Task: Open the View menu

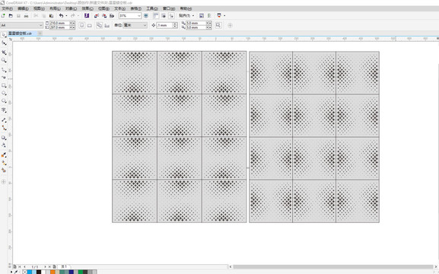Action: [x=39, y=8]
